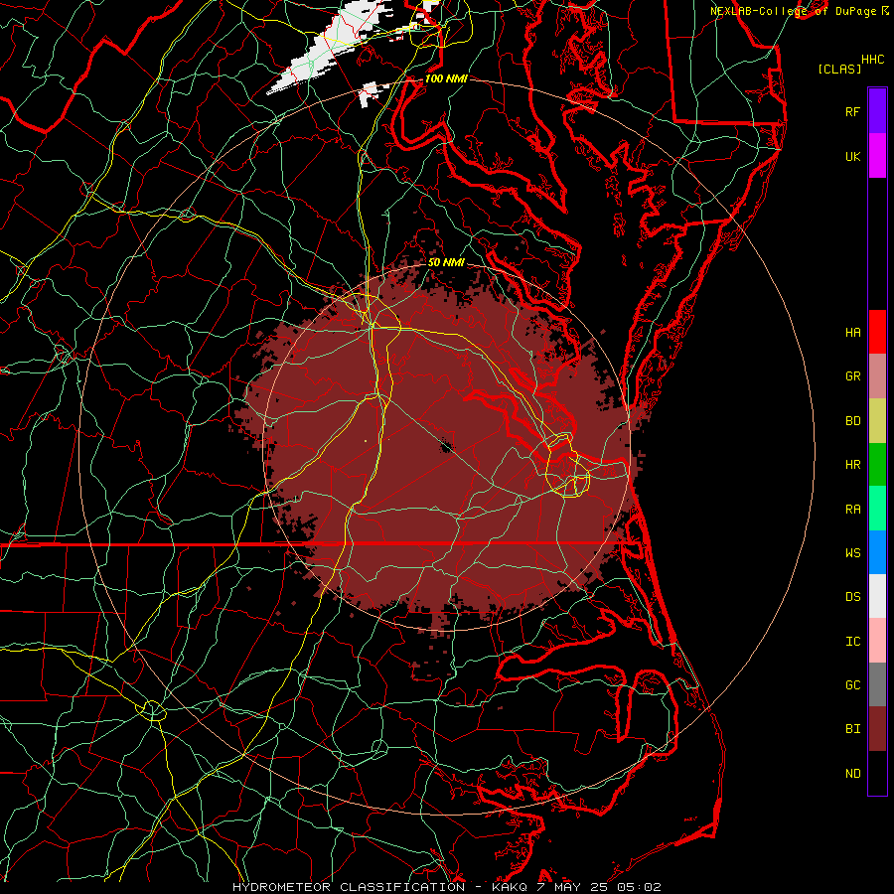Screen dimensions: 894x894
Task: Click the RF legend label
Action: tap(852, 111)
